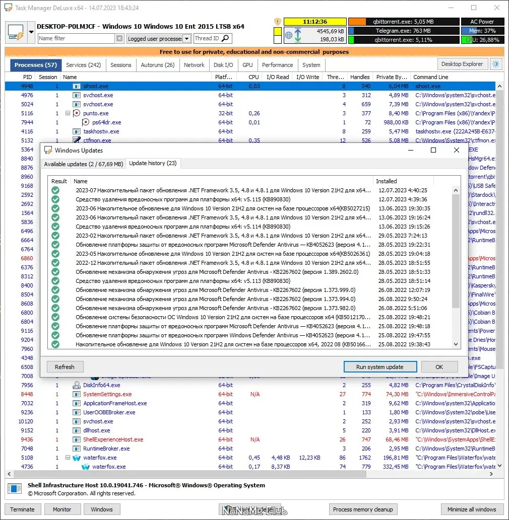Click the UserOOBEBroker.exe process icon
The height and width of the screenshot is (520, 509).
(77, 412)
